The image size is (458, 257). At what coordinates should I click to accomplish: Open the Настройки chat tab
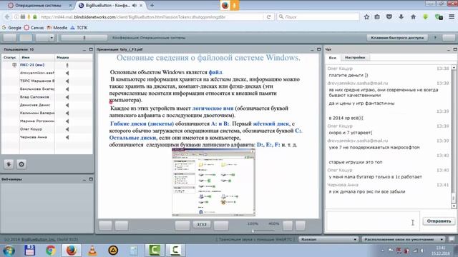[355, 57]
